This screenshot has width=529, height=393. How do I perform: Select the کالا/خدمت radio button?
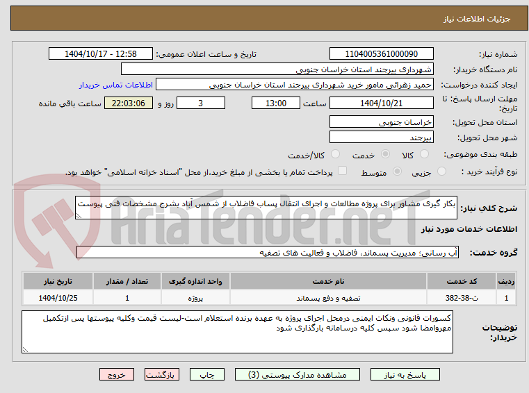click(335, 154)
